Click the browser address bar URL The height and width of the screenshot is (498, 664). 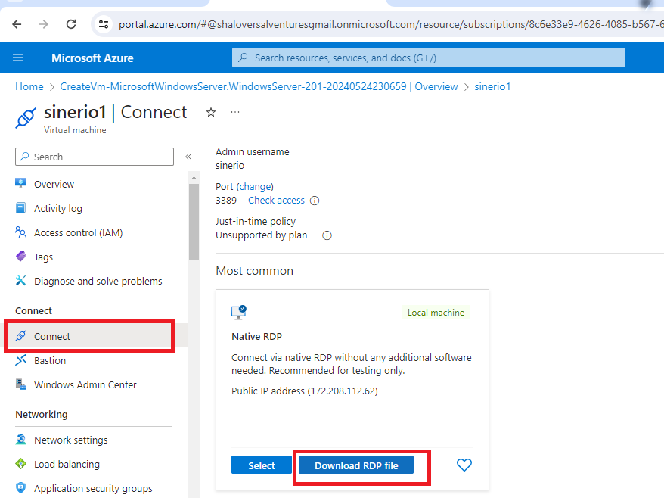click(x=389, y=24)
